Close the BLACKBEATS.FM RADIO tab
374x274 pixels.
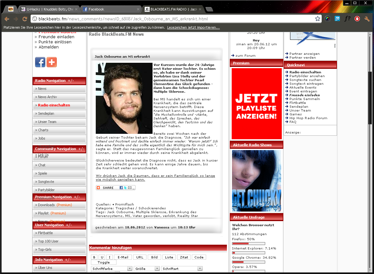(x=200, y=9)
